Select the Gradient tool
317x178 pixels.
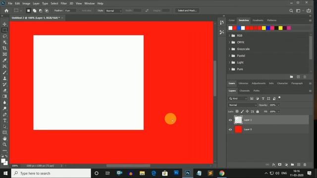click(4, 96)
